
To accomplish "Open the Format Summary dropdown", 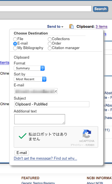I will (x=29, y=68).
